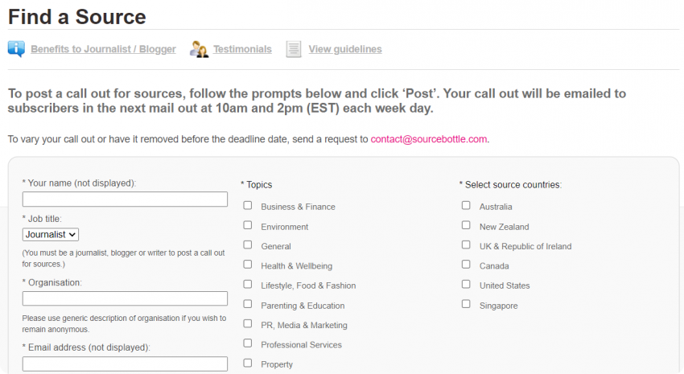Check the United States country box
The image size is (684, 374).
466,284
